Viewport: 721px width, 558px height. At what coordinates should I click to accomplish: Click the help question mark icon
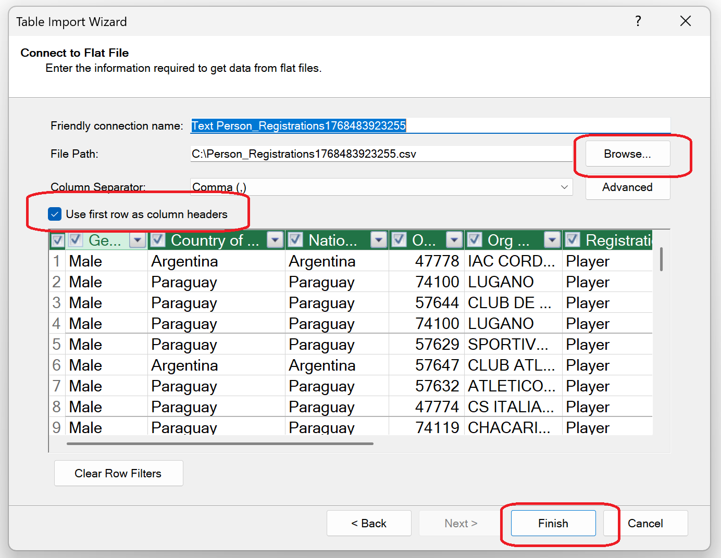[638, 21]
